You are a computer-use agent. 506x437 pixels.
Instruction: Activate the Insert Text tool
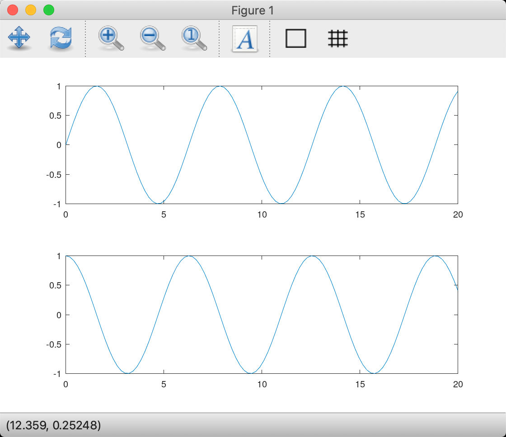244,39
